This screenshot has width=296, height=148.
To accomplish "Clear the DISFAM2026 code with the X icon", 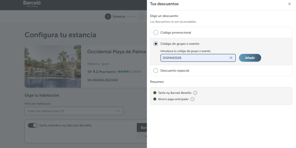I will (231, 58).
